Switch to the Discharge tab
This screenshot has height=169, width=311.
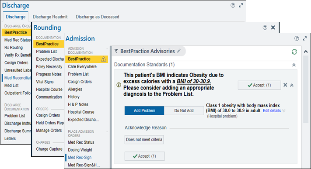(16, 17)
